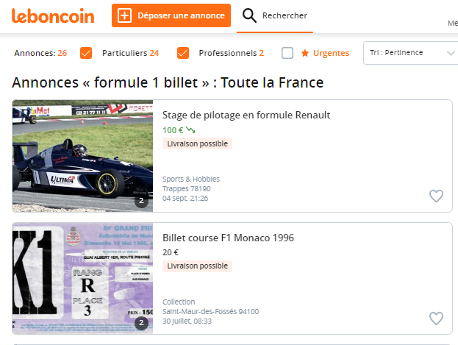Favorite the Stage de pilotage listing
This screenshot has height=345, width=458.
click(x=436, y=196)
